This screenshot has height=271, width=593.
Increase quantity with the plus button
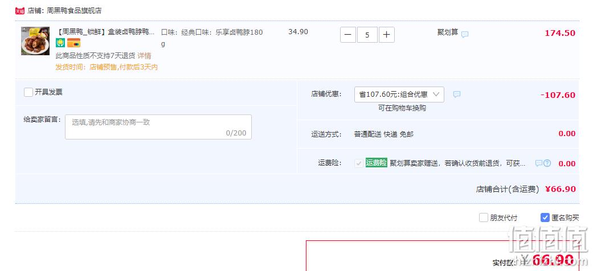point(387,35)
